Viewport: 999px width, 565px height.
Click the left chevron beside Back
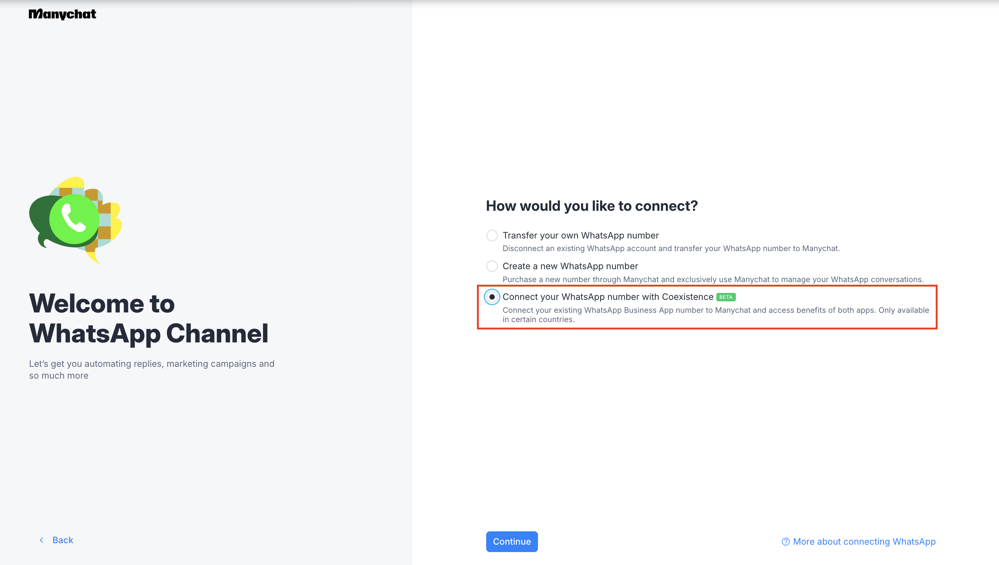point(41,540)
